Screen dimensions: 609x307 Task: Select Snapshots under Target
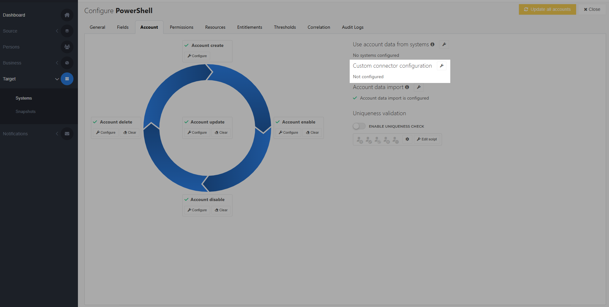(x=26, y=111)
